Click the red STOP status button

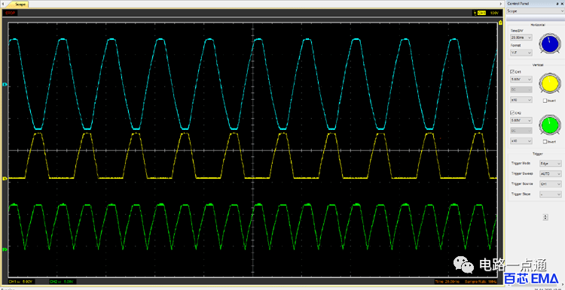tap(9, 13)
